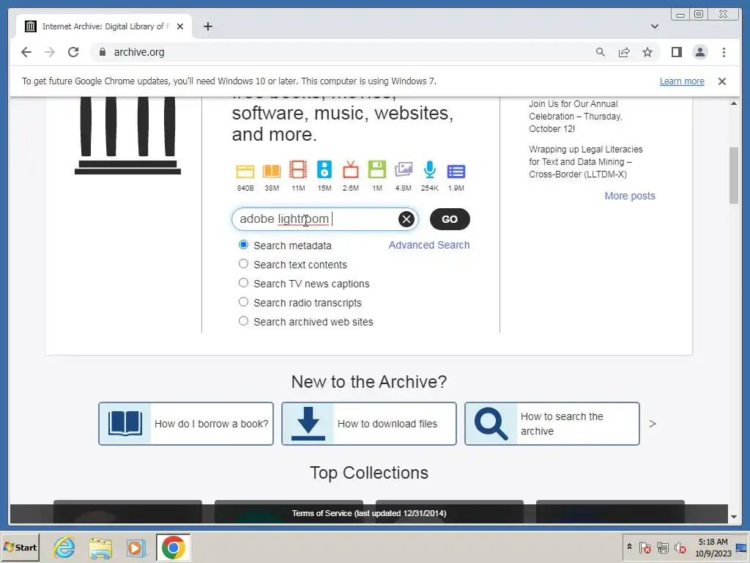This screenshot has height=563, width=750.
Task: Open Windows Start menu
Action: (x=20, y=547)
